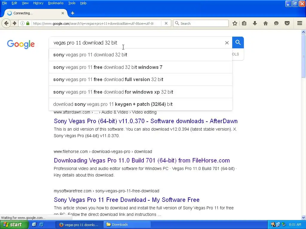Viewport: 306px width, 229px height.
Task: Click the green padlock security icon
Action: (x=28, y=23)
